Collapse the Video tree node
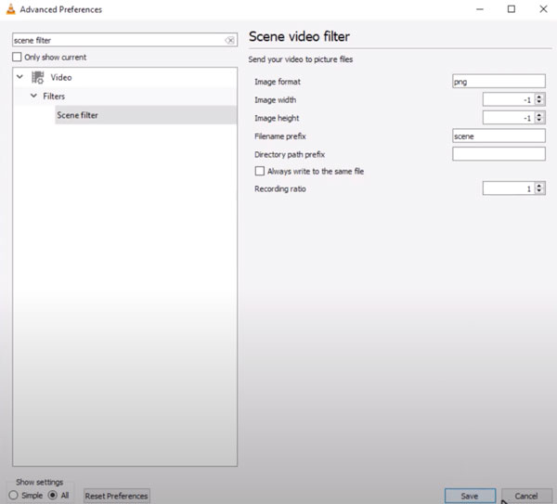557x504 pixels. 19,77
